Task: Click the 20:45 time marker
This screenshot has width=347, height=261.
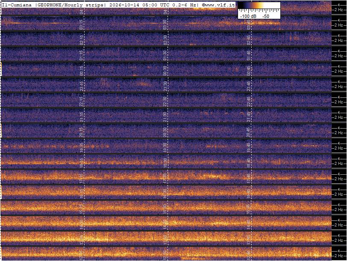Action: [x=249, y=132]
